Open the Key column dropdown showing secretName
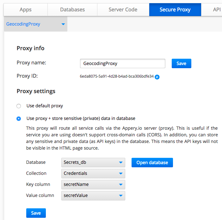222x220 pixels. click(x=93, y=184)
